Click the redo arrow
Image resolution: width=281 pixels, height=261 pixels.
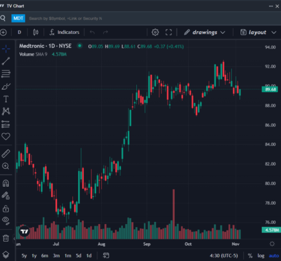point(106,32)
